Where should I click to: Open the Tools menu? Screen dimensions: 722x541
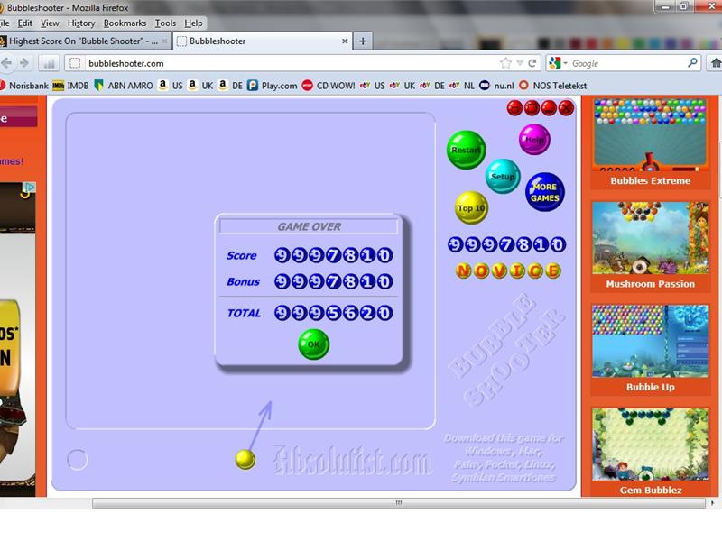165,23
